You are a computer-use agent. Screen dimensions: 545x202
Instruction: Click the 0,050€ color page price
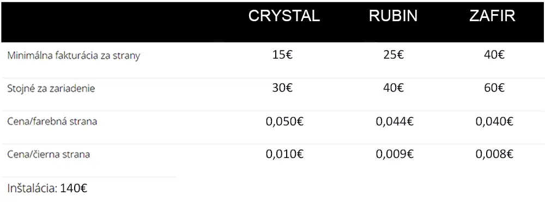[284, 122]
